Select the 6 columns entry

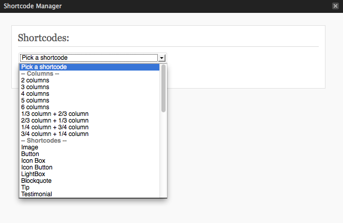click(89, 107)
